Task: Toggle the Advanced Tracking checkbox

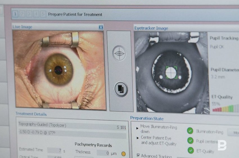Action: (x=138, y=155)
